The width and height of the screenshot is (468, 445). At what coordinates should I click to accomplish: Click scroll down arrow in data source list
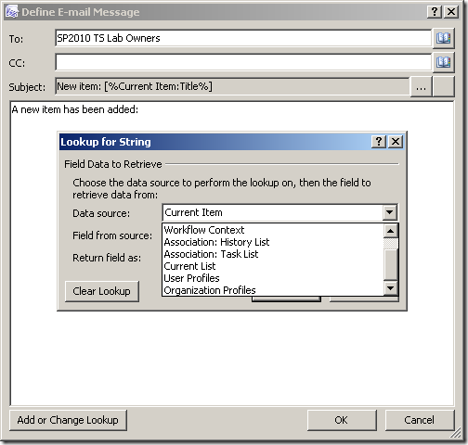[391, 288]
